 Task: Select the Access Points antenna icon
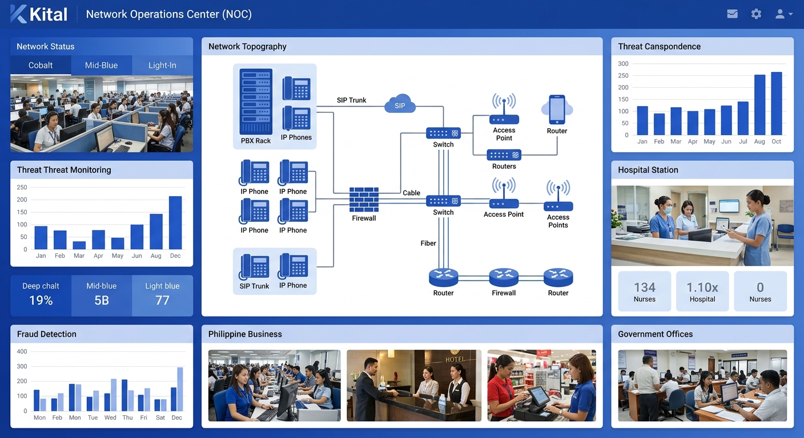click(x=558, y=196)
